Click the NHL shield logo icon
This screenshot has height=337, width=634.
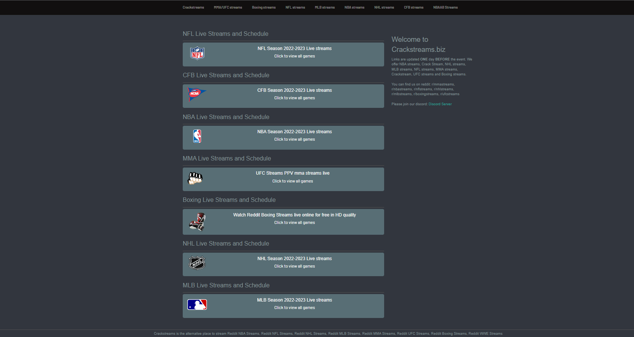pos(197,263)
